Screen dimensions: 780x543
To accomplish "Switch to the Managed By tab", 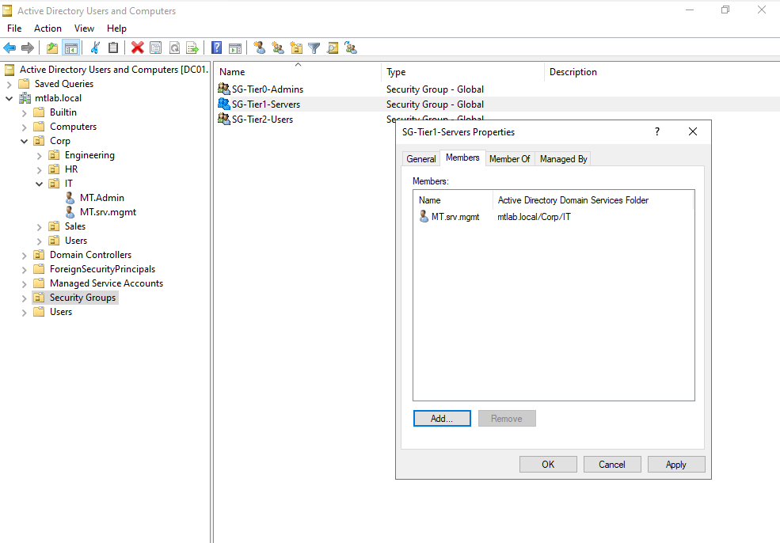I will pos(563,158).
